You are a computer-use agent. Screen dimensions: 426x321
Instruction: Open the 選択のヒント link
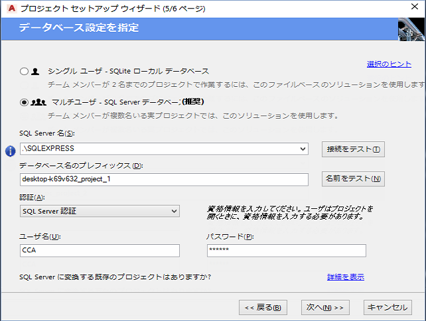tap(389, 64)
